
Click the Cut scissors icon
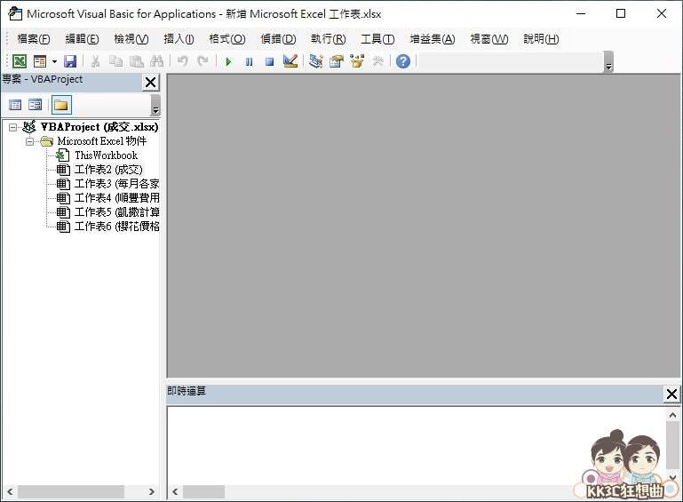(95, 61)
